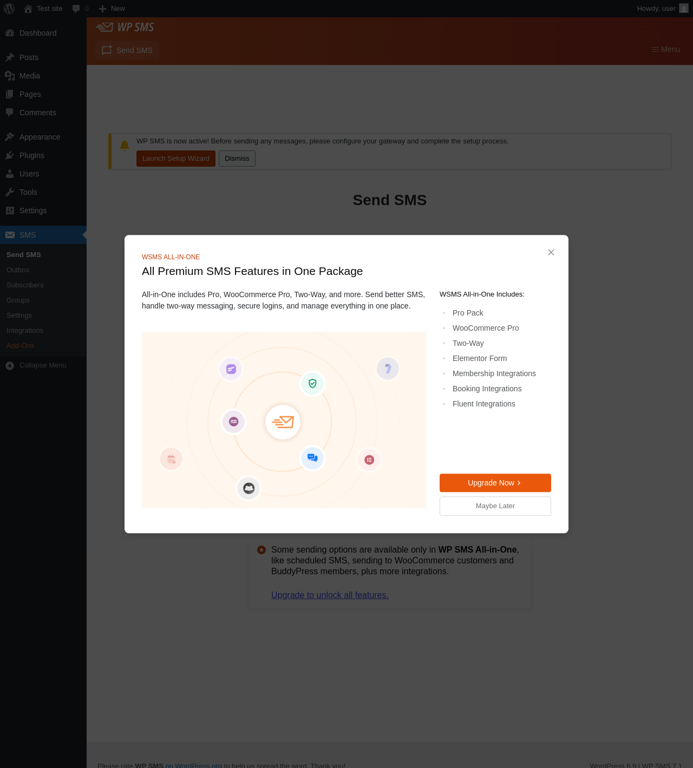This screenshot has width=693, height=768.
Task: Click the calendar booking icon in illustration
Action: pyautogui.click(x=171, y=459)
